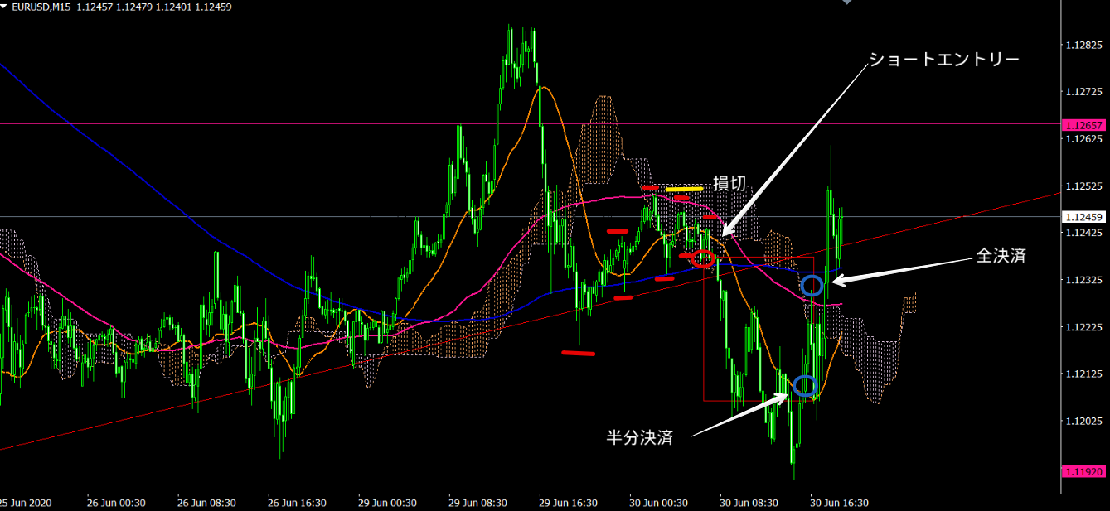Click the 1.12325 price scale label
Screen dimensions: 1110x511
[x=1083, y=281]
